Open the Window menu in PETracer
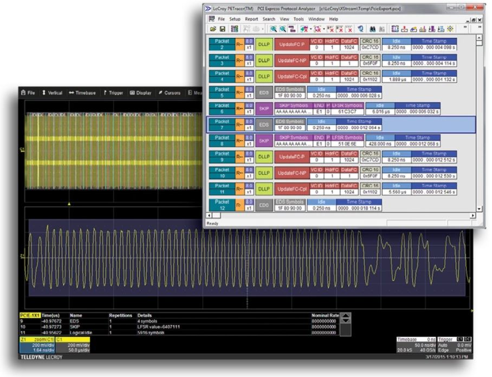 (316, 19)
